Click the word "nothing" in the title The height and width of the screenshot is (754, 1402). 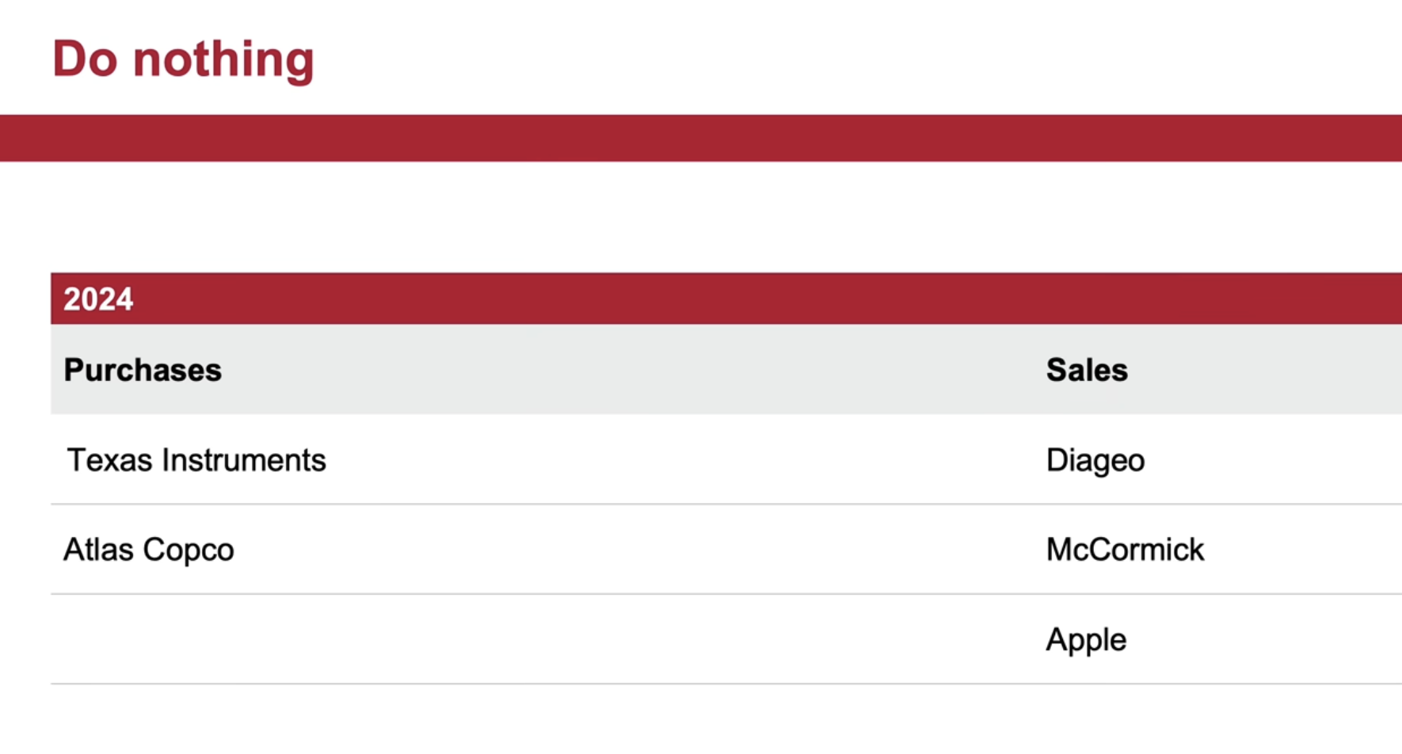click(223, 61)
